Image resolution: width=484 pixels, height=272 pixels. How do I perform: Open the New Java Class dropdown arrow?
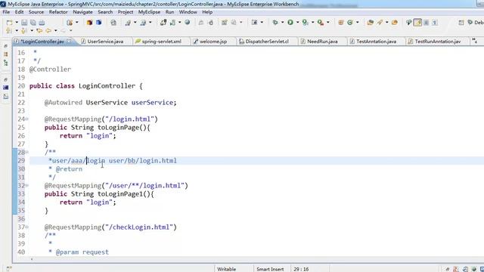[x=358, y=23]
